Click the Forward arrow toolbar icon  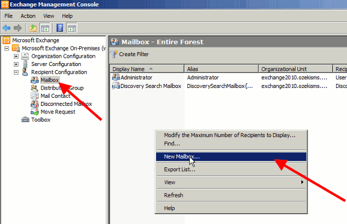(18, 28)
